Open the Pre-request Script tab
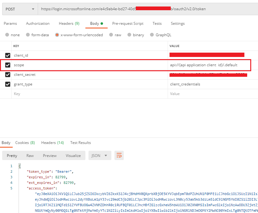 [x=128, y=24]
